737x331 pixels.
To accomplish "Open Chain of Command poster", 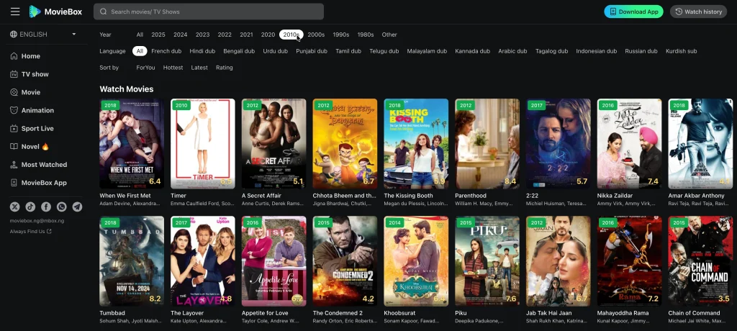I will [700, 261].
